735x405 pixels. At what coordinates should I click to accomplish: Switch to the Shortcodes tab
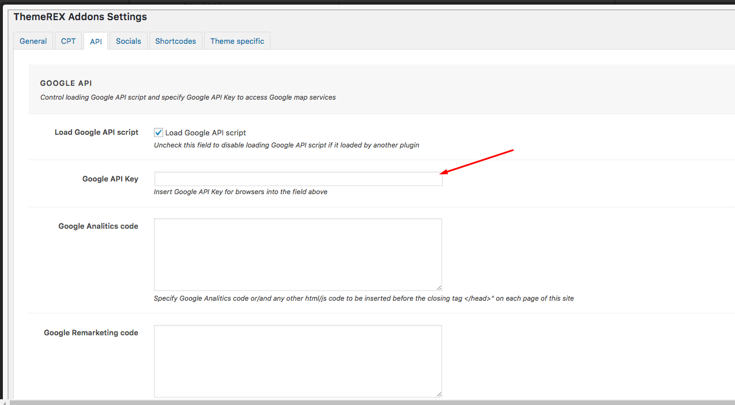[x=176, y=41]
